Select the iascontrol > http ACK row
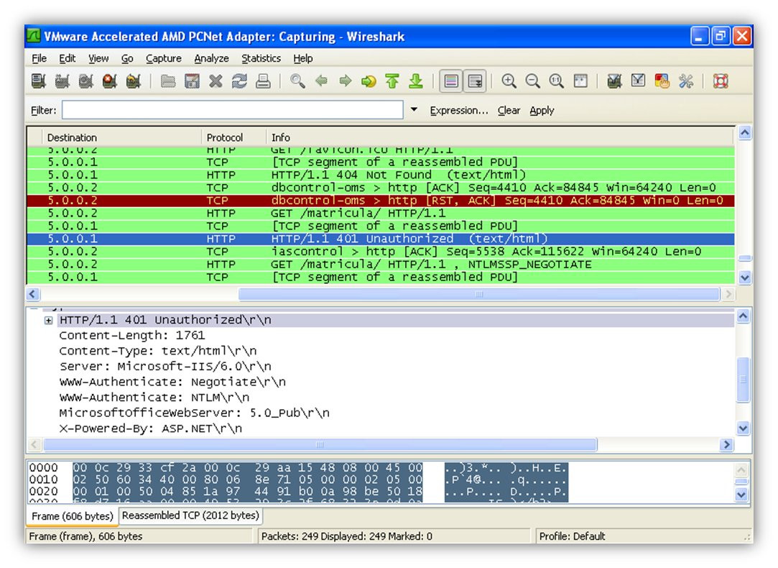 pos(381,252)
